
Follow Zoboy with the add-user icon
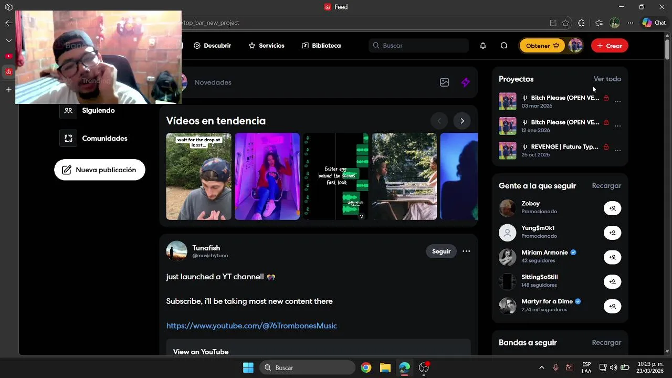(612, 208)
